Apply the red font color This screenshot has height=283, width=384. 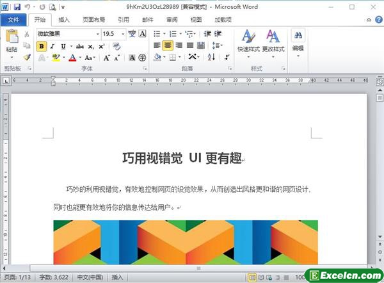(x=72, y=58)
